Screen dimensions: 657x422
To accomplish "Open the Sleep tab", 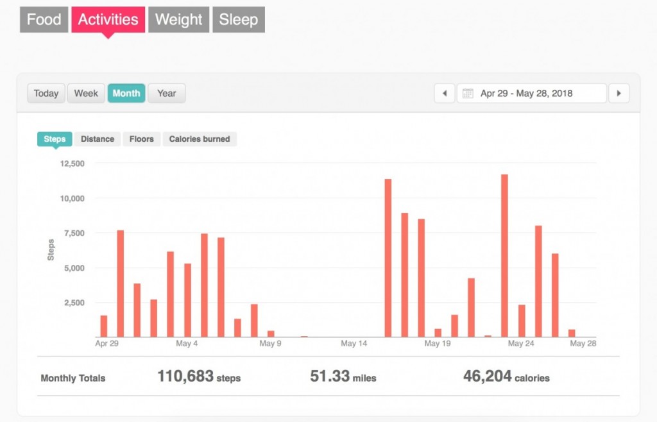I will pos(238,19).
